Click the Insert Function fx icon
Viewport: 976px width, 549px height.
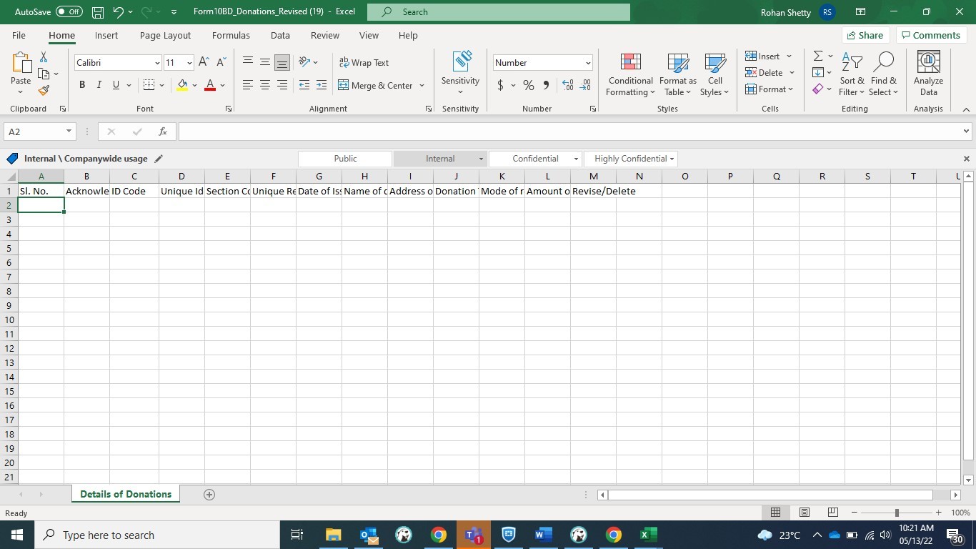point(163,132)
